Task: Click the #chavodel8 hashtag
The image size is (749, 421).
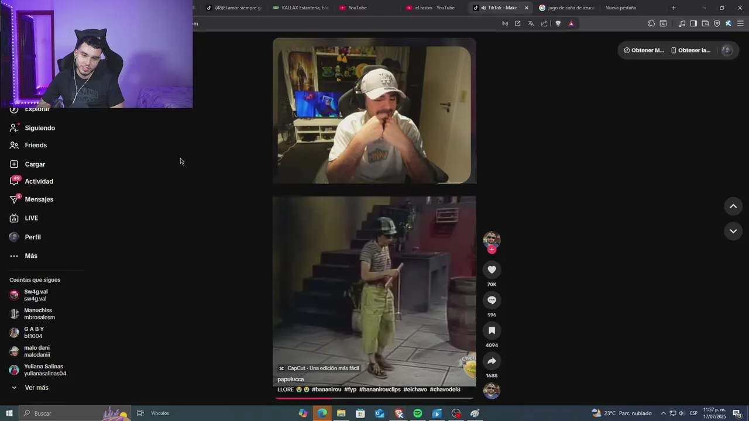Action: [445, 389]
